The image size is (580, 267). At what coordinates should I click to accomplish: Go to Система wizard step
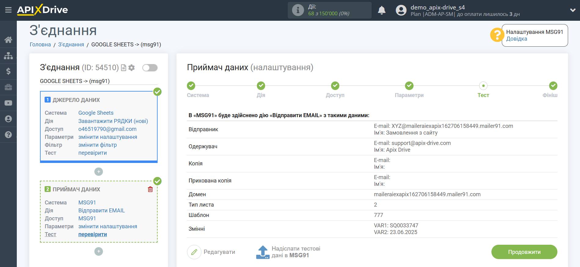[191, 86]
